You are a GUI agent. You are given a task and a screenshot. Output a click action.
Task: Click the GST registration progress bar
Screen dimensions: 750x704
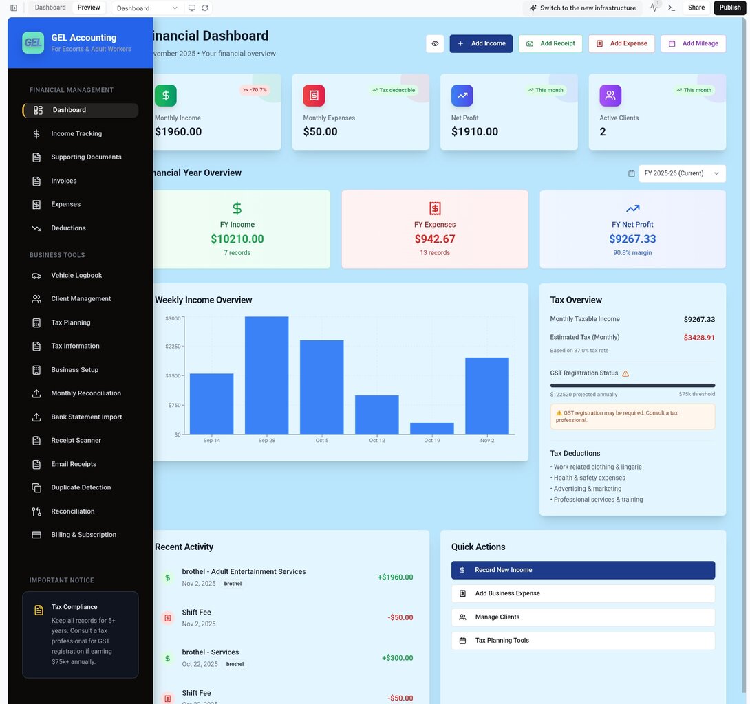pyautogui.click(x=632, y=386)
